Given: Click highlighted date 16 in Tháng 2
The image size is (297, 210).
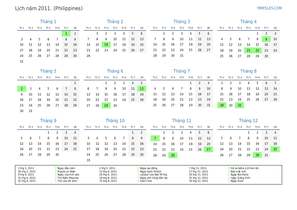Looking at the screenshot, I should coord(106,45).
